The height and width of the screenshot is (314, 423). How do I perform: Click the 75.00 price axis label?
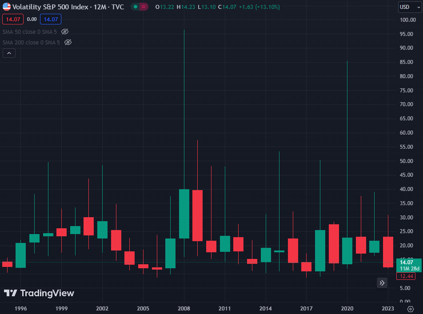pos(406,90)
